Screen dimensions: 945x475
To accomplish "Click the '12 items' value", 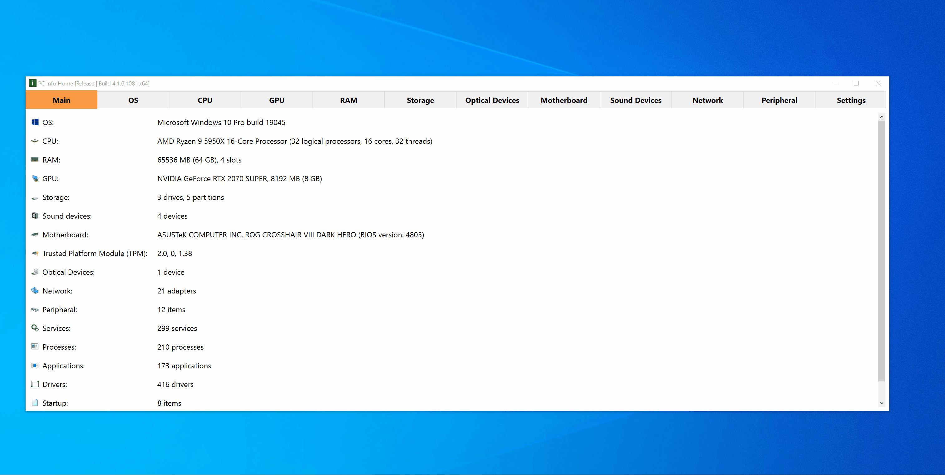I will point(171,309).
